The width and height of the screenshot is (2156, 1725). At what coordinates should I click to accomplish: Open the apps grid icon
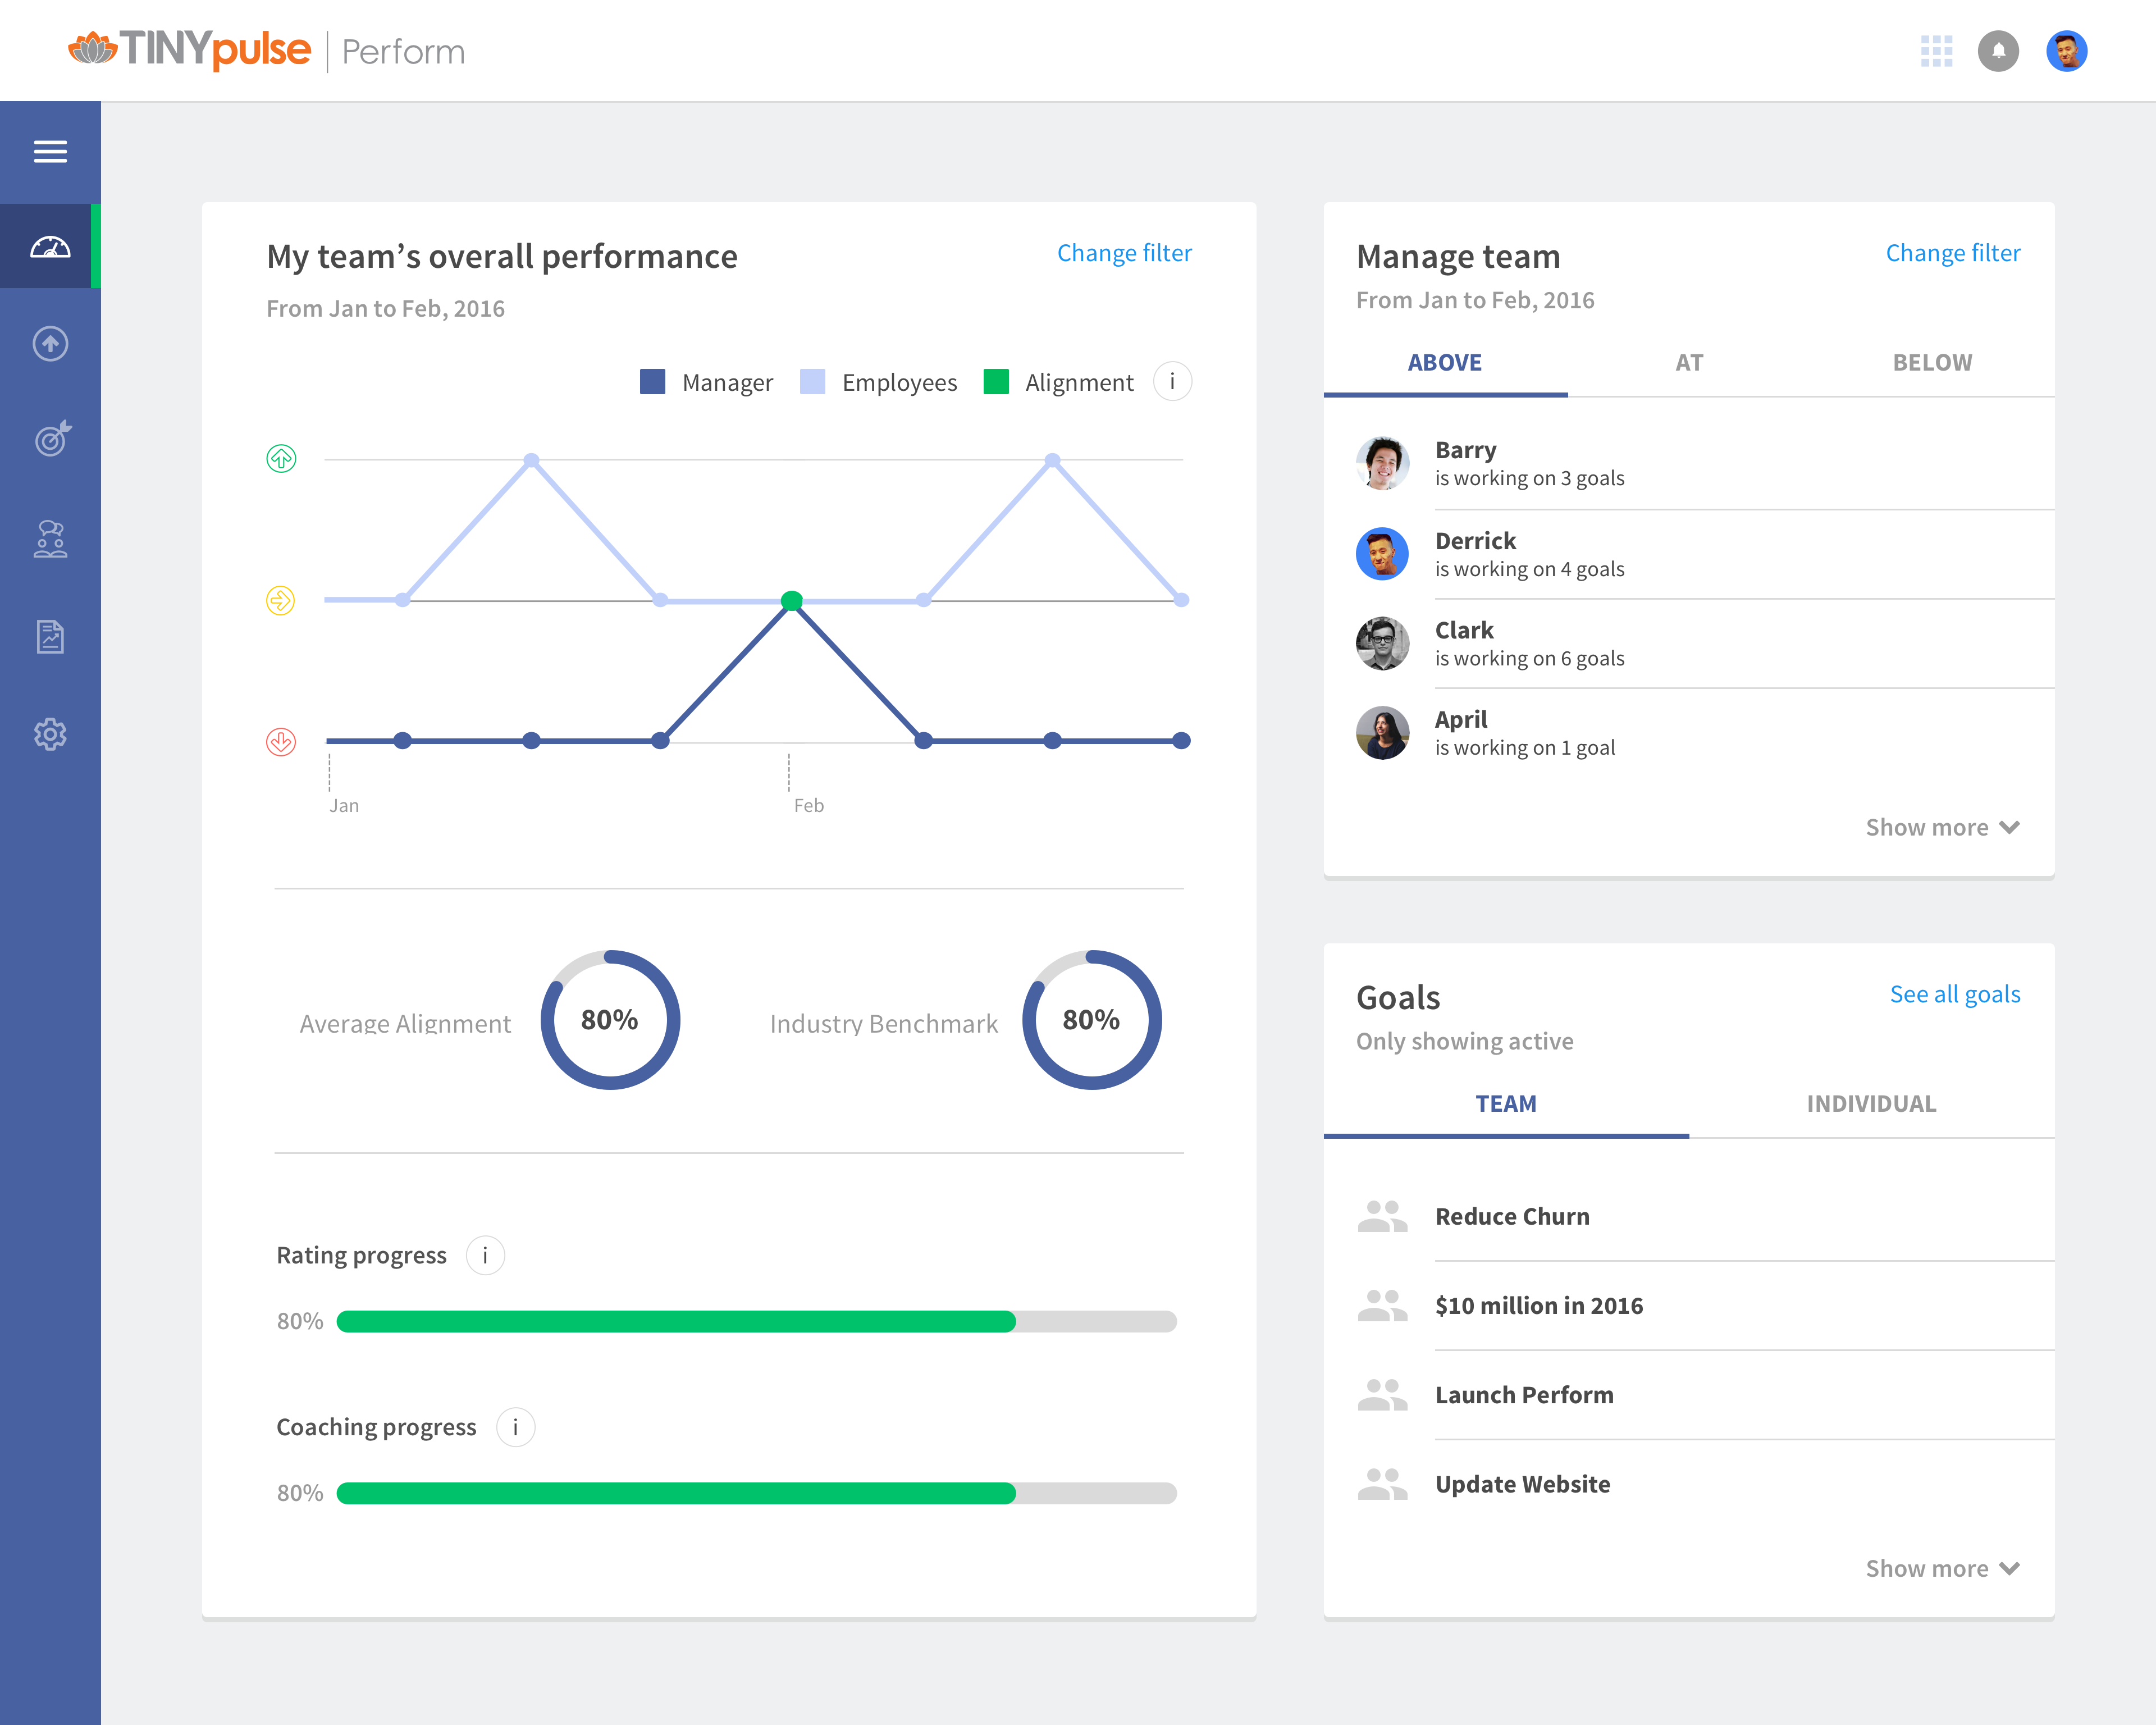pyautogui.click(x=1936, y=51)
